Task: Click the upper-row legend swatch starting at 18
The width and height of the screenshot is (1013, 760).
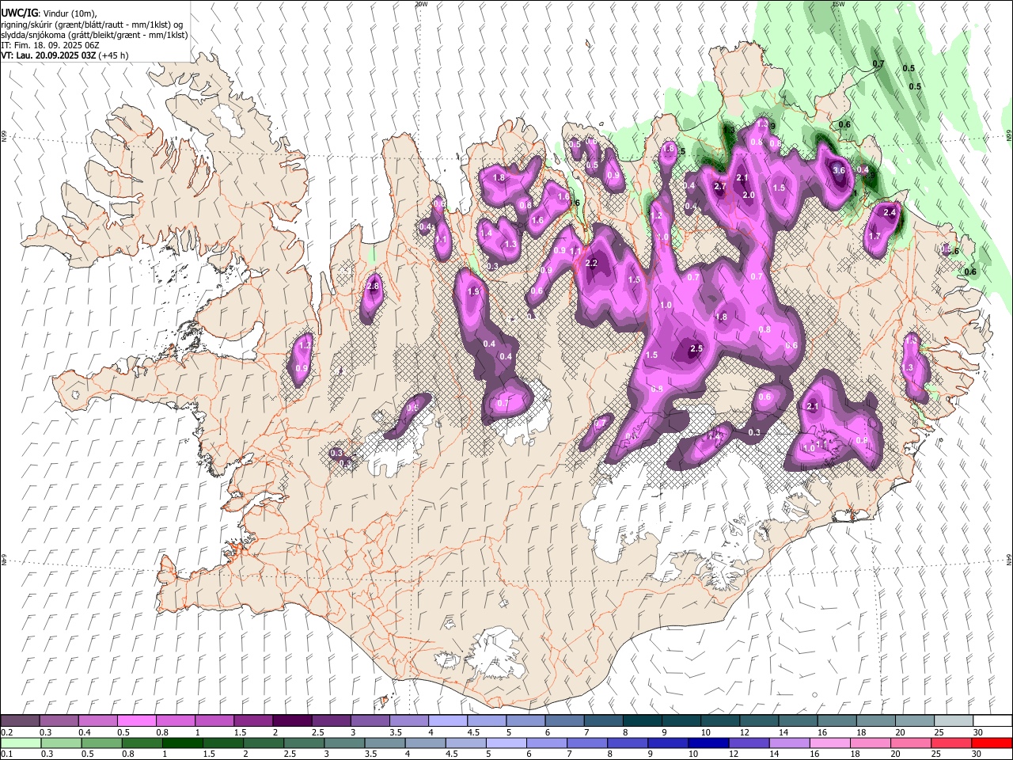Action: click(x=875, y=721)
